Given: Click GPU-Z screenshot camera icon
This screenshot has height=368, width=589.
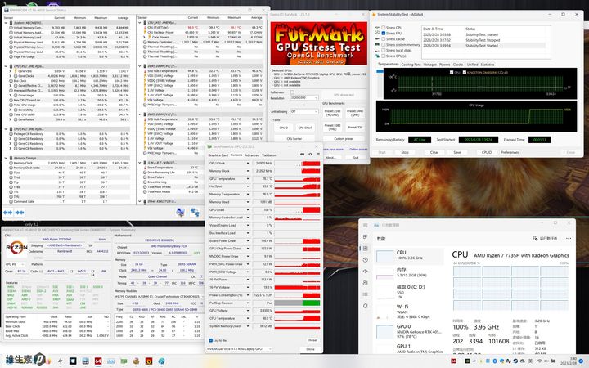Looking at the screenshot, I should (x=303, y=155).
